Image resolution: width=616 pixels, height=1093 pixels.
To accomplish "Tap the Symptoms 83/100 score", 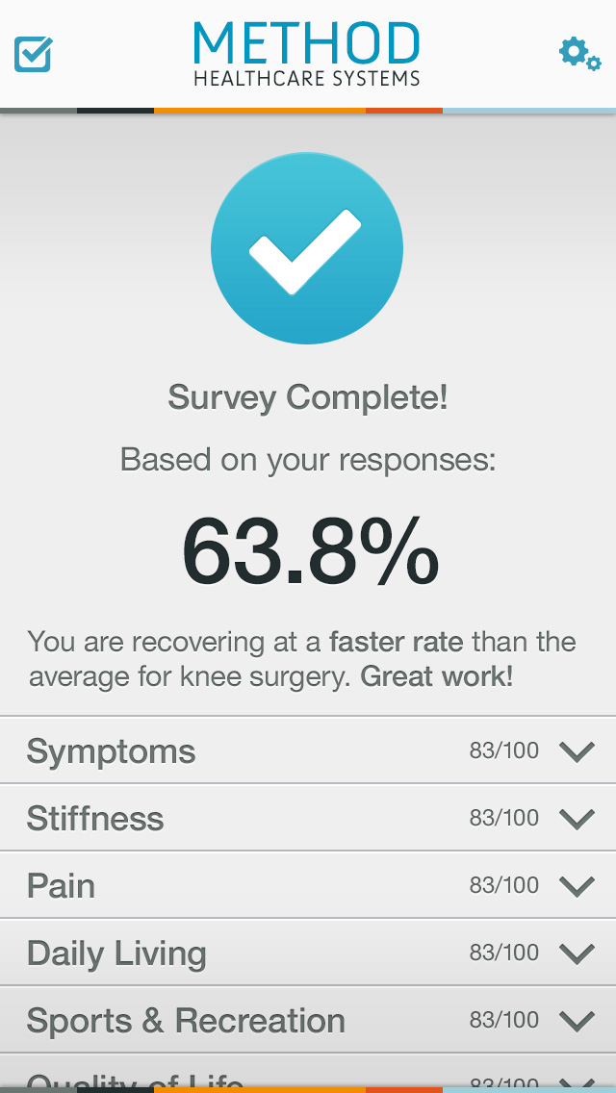I will tap(503, 750).
